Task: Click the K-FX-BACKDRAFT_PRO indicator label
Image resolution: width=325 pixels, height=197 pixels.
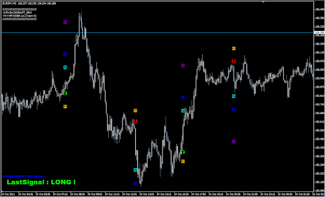Action: click(18, 13)
